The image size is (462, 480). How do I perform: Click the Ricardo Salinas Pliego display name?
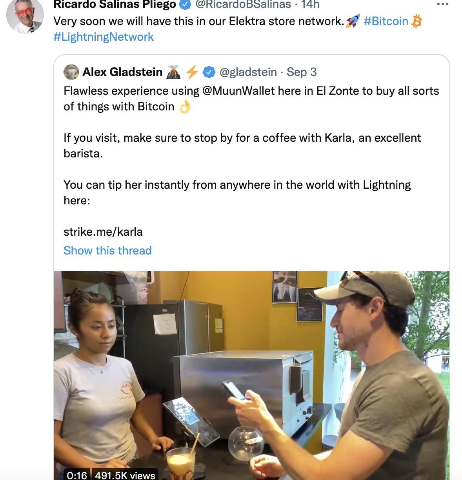point(115,4)
